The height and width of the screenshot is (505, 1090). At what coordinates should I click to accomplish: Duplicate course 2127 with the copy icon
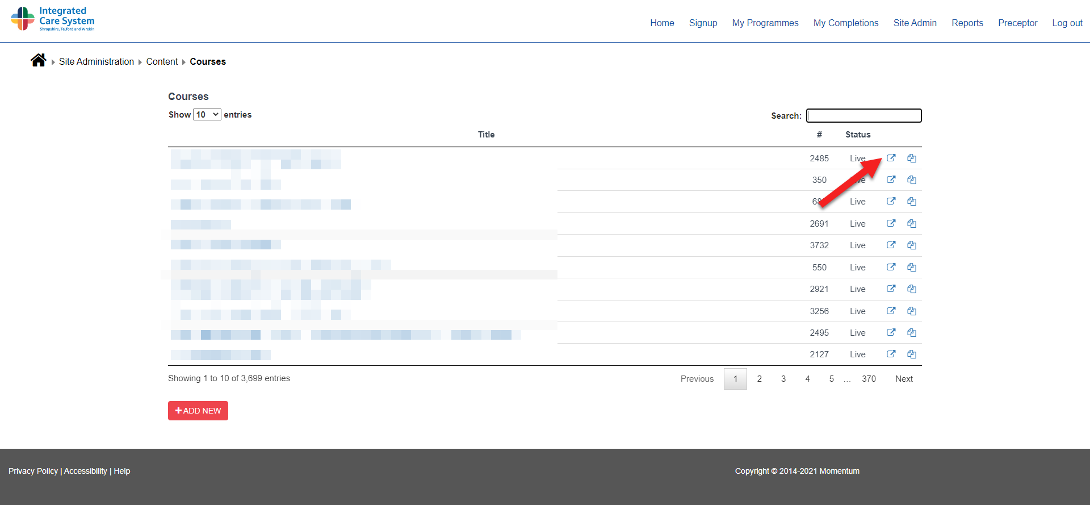click(x=912, y=354)
